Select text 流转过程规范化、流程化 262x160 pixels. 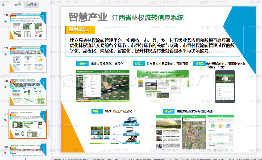point(107,64)
